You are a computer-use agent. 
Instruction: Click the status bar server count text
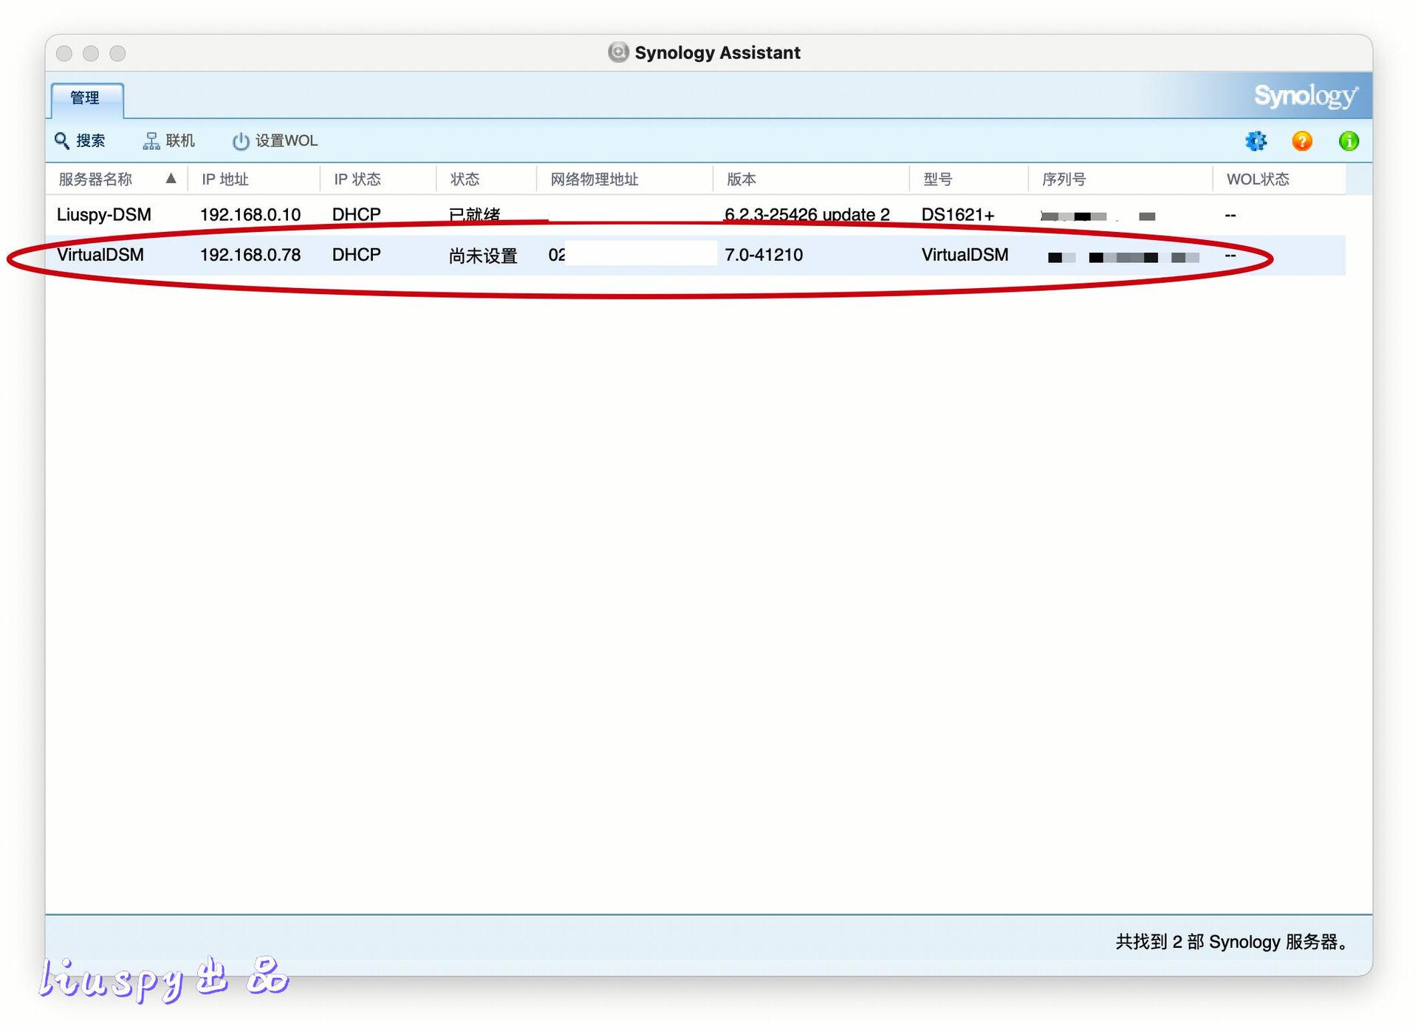coord(1234,942)
